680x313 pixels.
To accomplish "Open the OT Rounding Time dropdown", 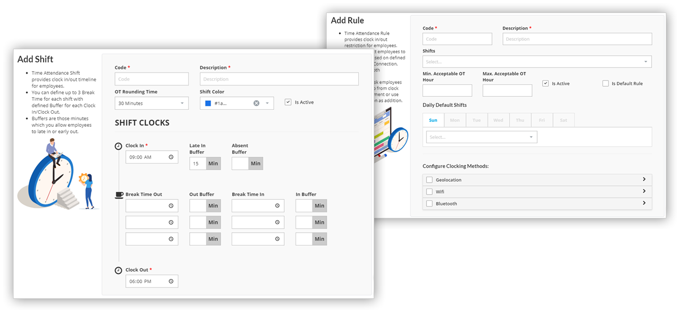I will click(x=152, y=103).
